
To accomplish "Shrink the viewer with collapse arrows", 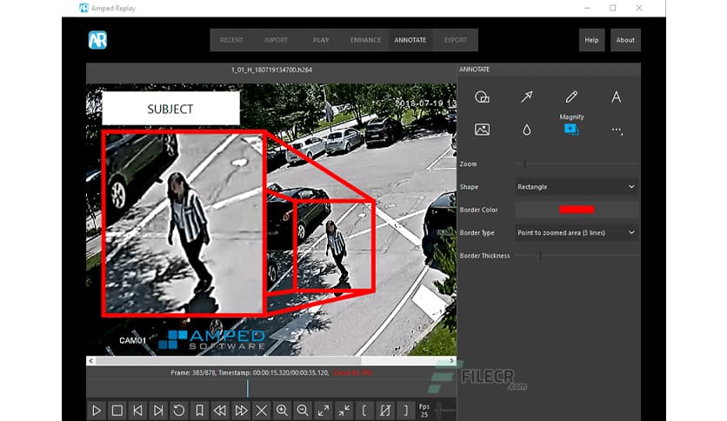I will [x=344, y=411].
